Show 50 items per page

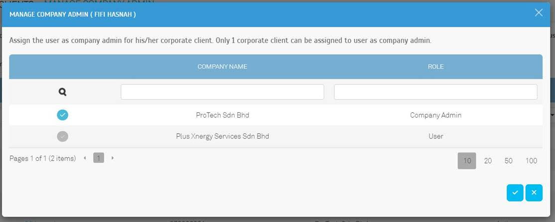pyautogui.click(x=508, y=160)
